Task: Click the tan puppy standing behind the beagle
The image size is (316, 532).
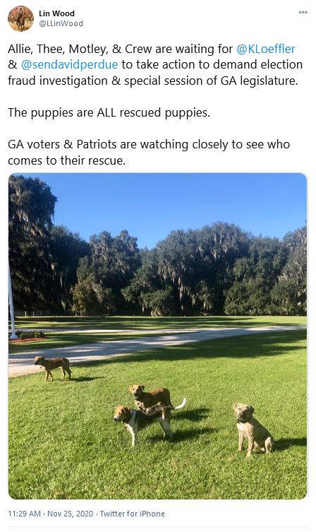Action: pos(151,396)
